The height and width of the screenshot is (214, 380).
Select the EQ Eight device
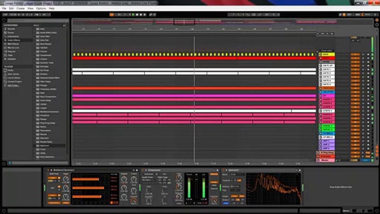pos(44,67)
